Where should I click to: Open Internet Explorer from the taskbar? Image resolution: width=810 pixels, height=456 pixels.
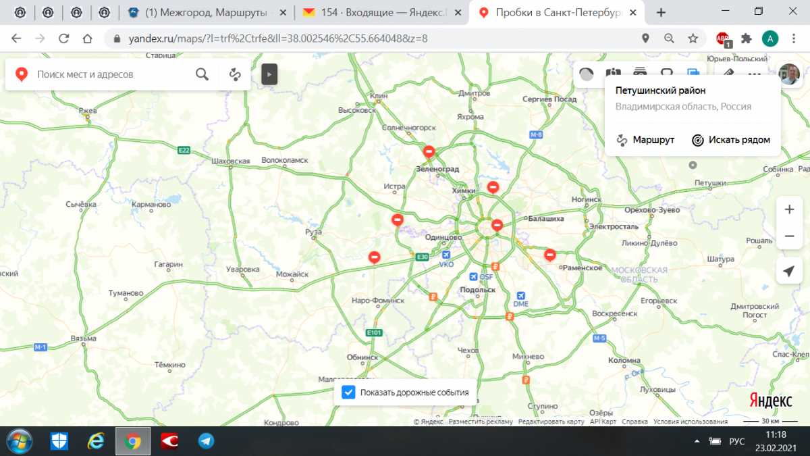tap(96, 441)
